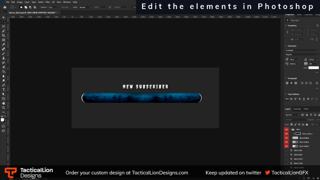The image size is (320, 180).
Task: Select the Horizontal Type tool
Action: (x=4, y=90)
